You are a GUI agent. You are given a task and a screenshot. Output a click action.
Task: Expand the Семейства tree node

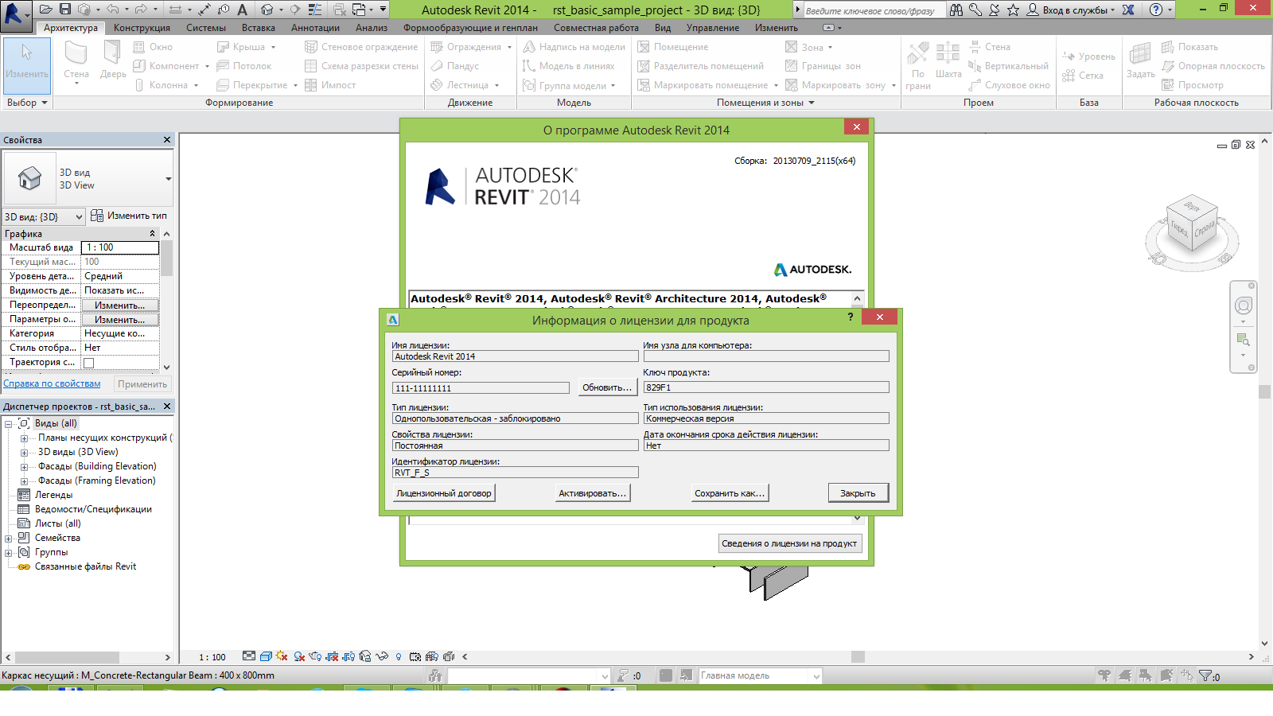click(x=9, y=539)
